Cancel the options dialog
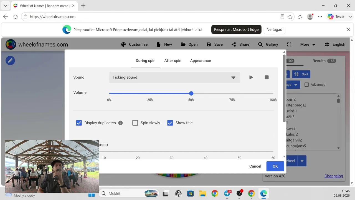Screen dimensions: 355x200 [x=255, y=166]
